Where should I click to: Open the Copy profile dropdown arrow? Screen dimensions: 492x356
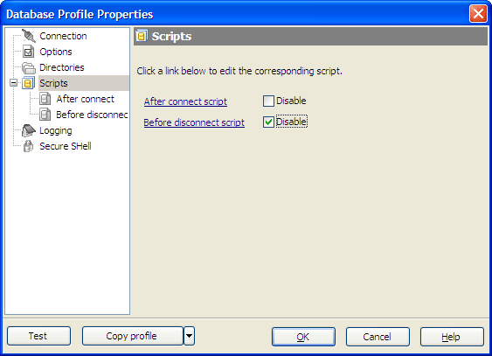(190, 336)
